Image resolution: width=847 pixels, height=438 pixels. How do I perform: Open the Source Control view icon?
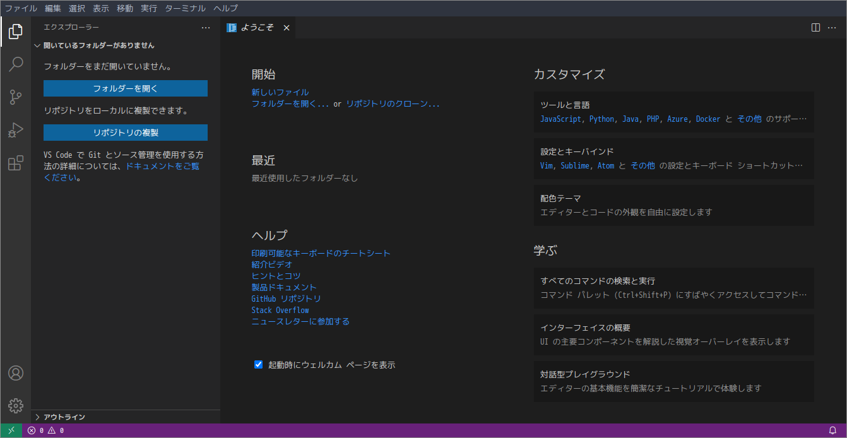pos(16,97)
